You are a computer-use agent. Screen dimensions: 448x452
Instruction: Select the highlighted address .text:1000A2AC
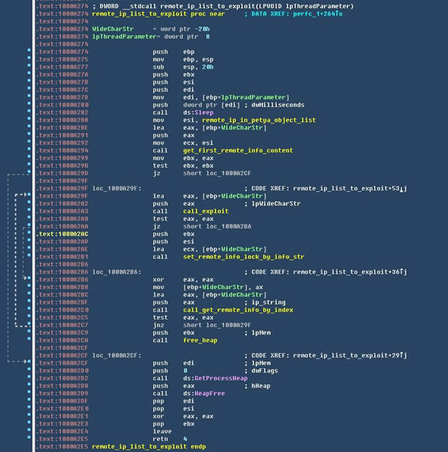[63, 234]
